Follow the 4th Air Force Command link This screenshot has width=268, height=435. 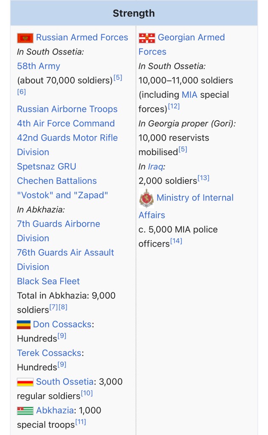(66, 124)
